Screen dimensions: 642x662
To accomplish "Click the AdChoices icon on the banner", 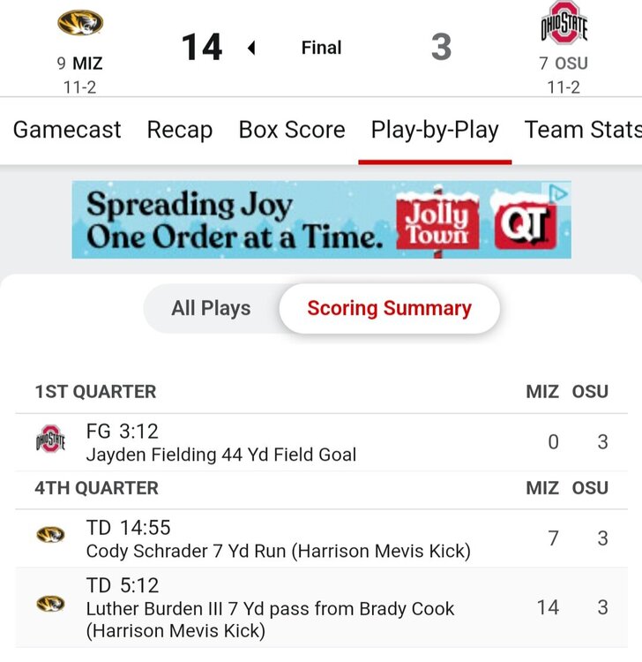I will click(559, 192).
